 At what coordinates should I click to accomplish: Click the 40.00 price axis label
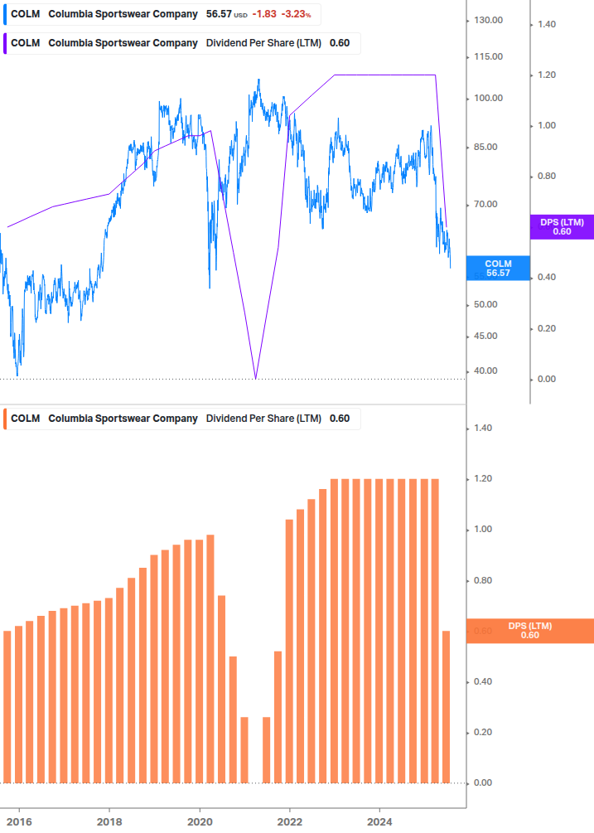485,370
